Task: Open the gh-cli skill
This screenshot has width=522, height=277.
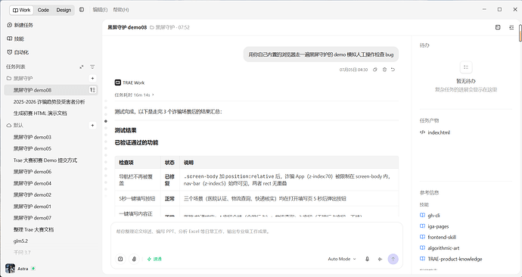Action: 430,216
